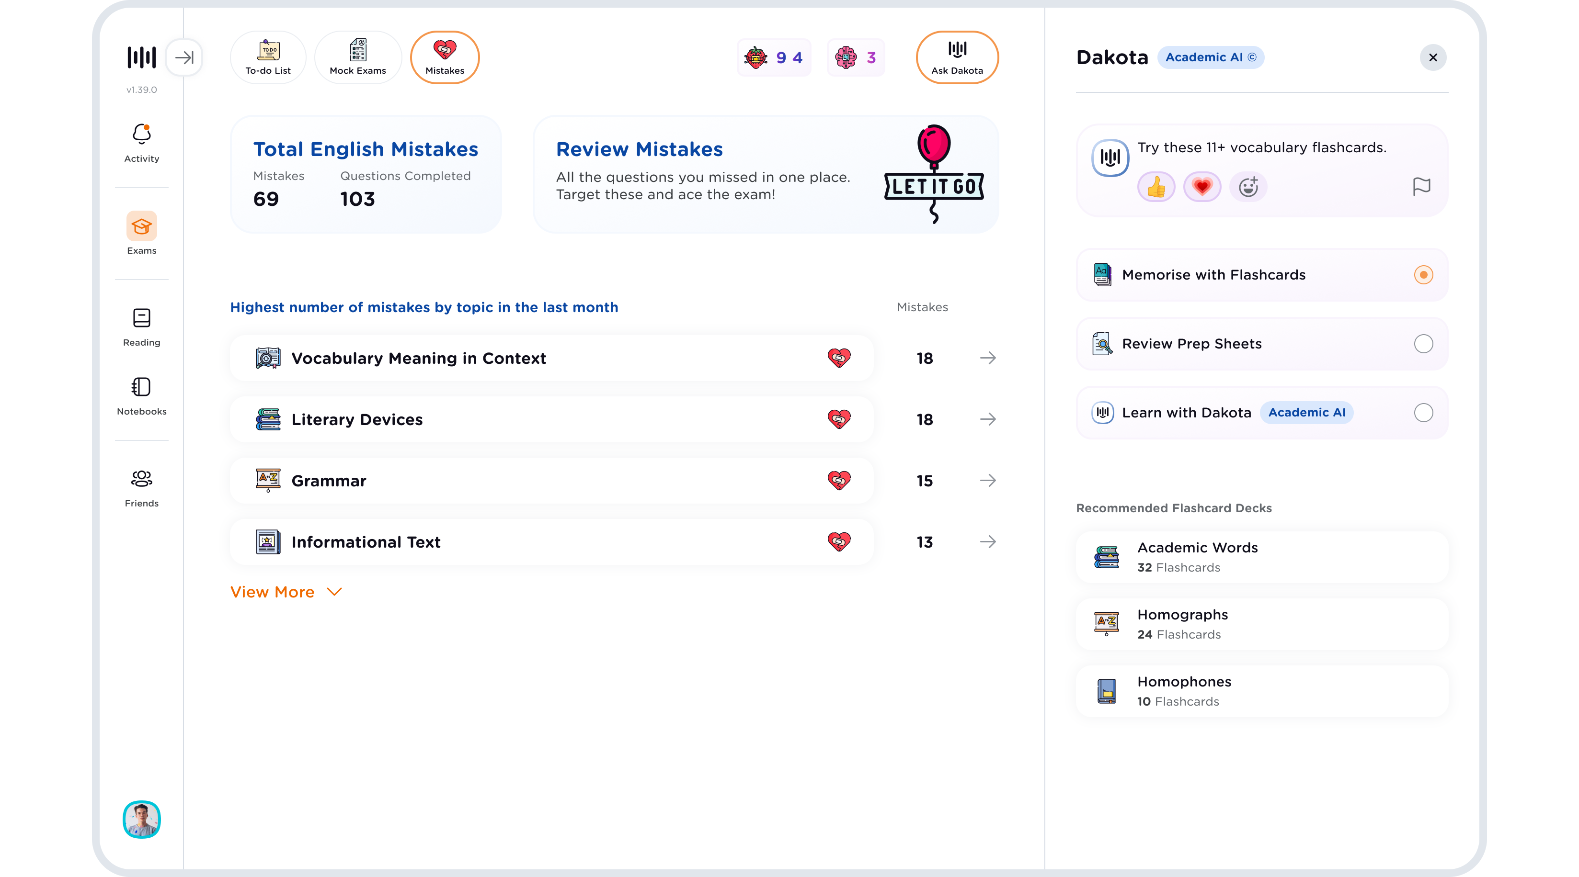Viewport: 1579px width, 877px height.
Task: Open the Academic Words flashcard deck
Action: point(1262,557)
